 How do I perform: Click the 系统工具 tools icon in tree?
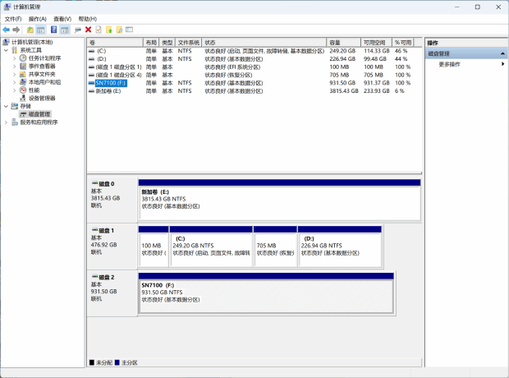click(x=14, y=50)
